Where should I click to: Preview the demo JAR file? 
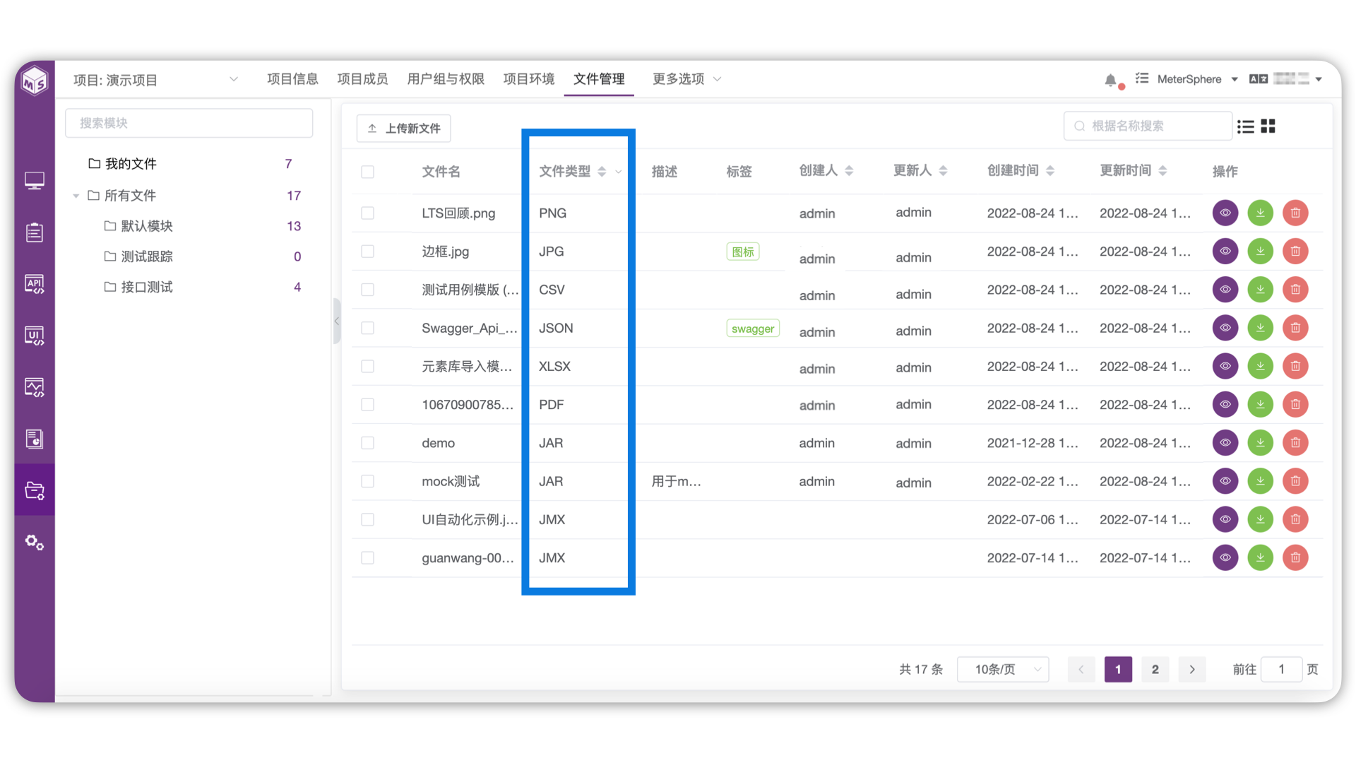pyautogui.click(x=1225, y=443)
